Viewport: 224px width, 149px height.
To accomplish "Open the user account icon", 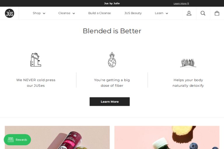I will coord(189,13).
